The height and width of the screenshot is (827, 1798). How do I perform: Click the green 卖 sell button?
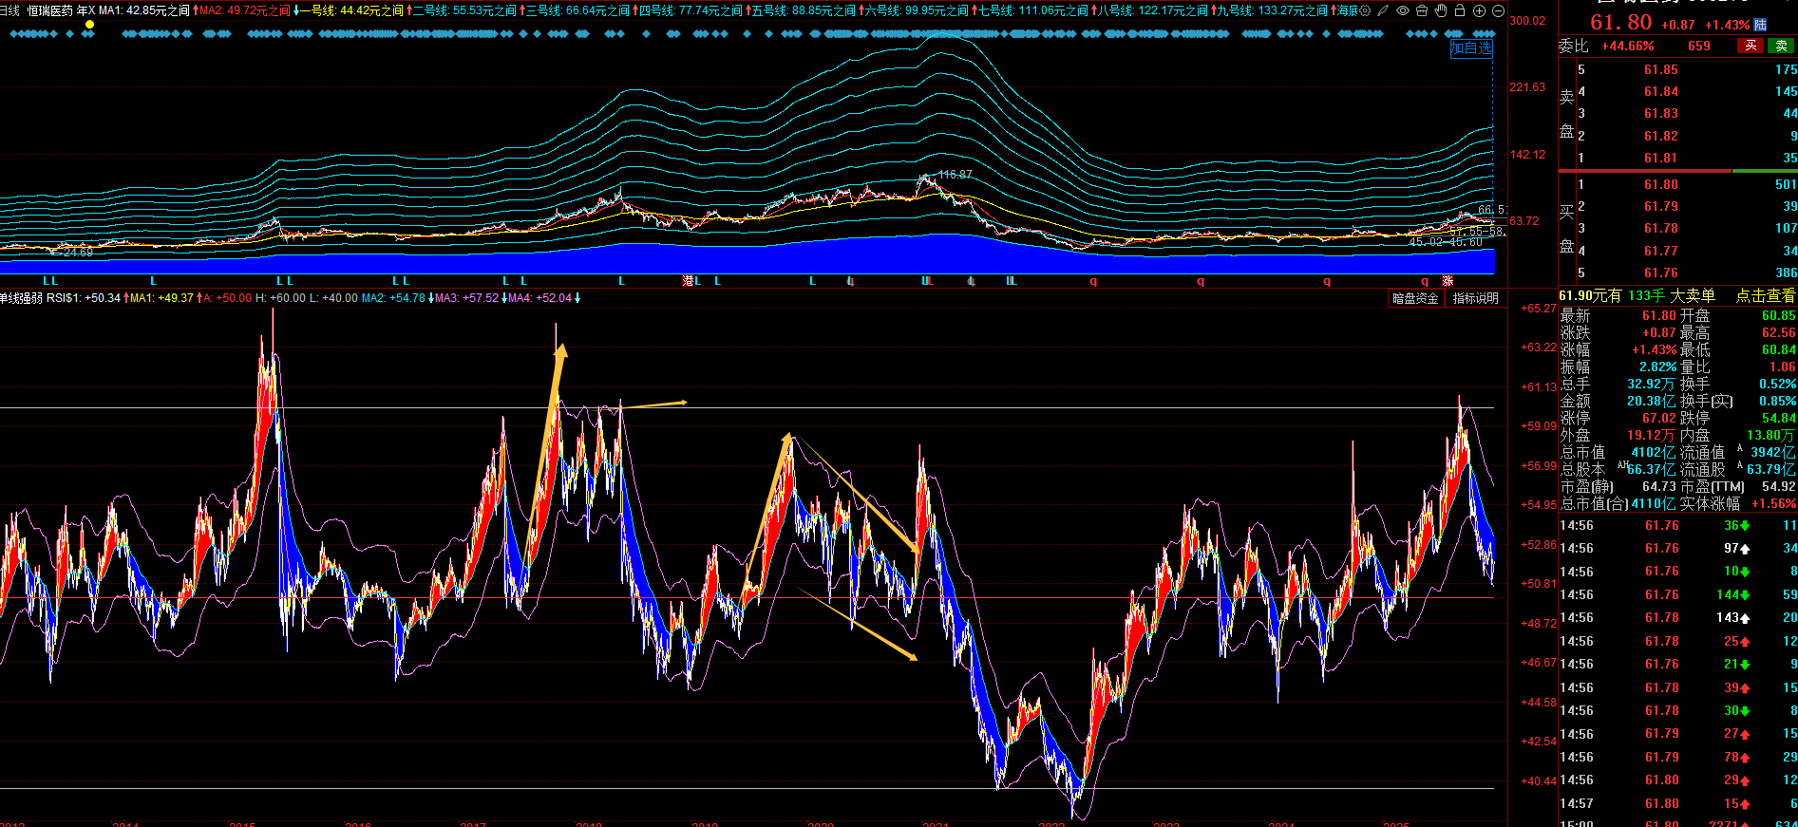point(1781,46)
